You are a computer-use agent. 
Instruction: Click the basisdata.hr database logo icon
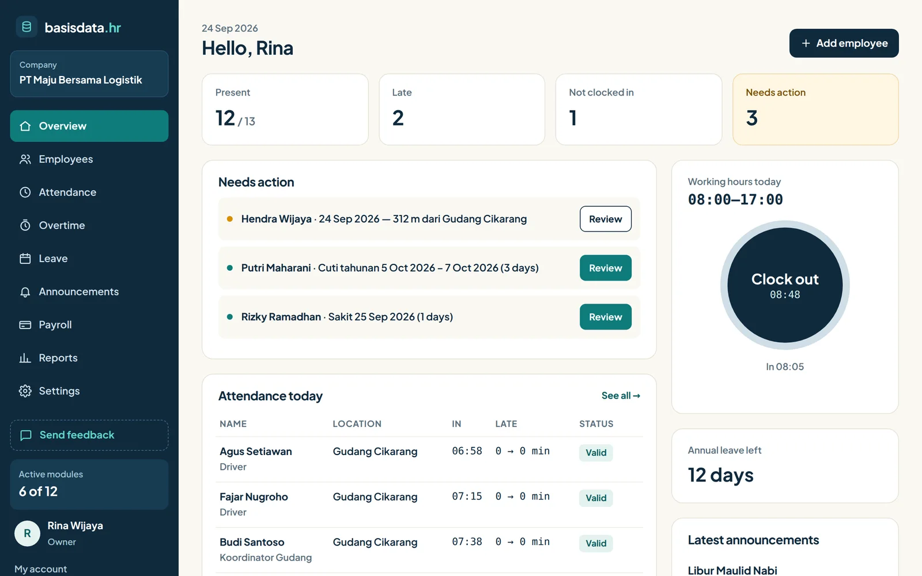pos(27,27)
